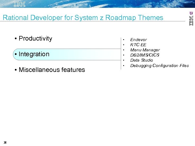Select the Productivity bullet
The height and width of the screenshot is (146, 195).
point(35,38)
